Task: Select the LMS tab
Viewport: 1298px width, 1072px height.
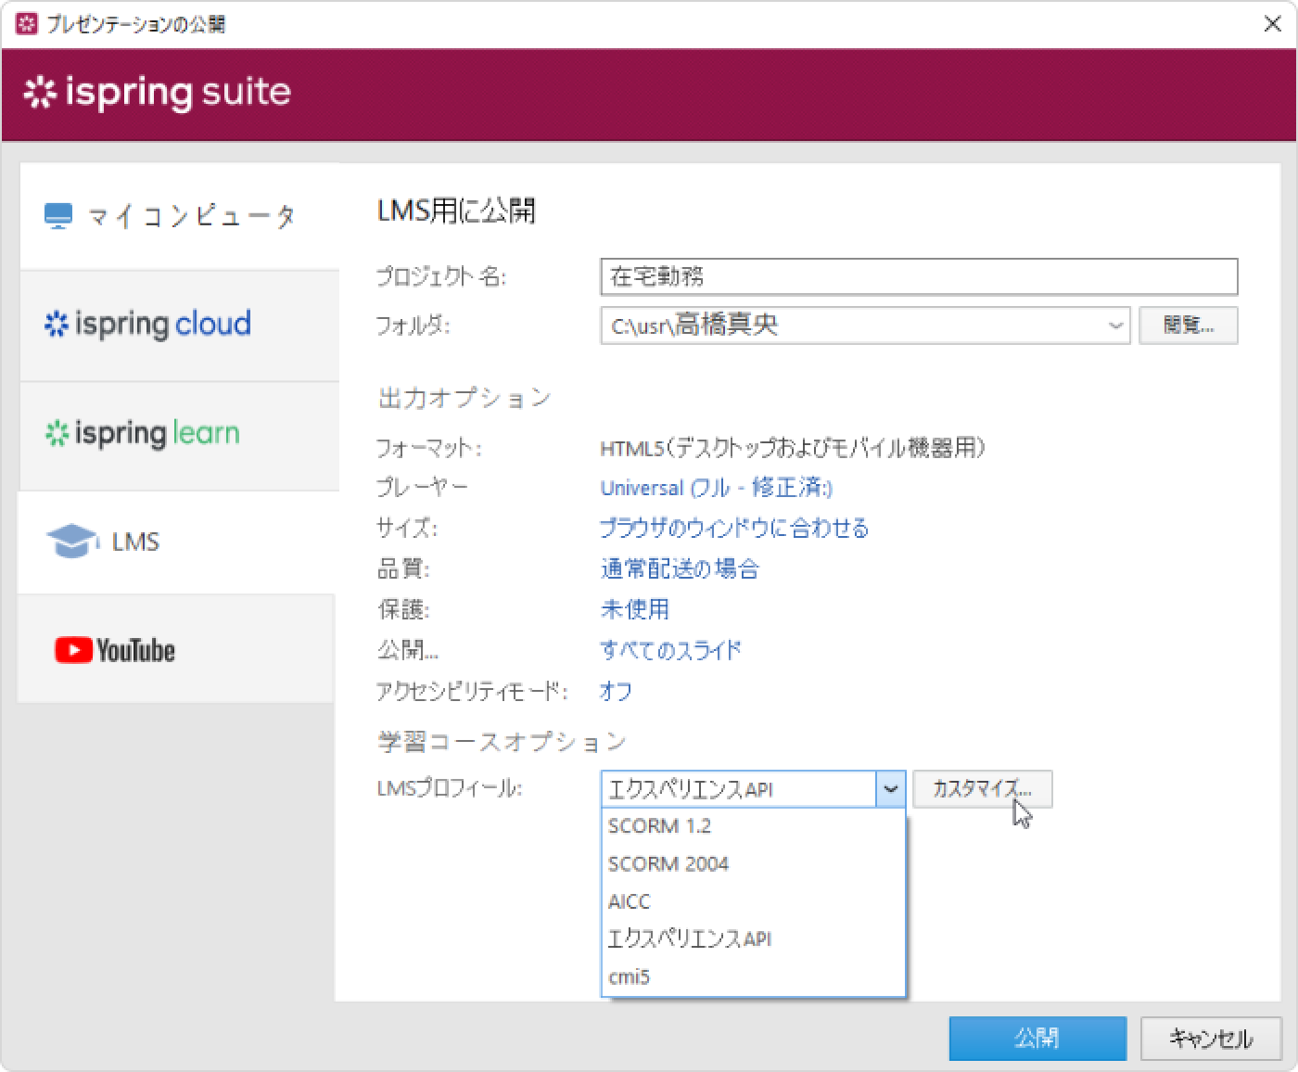Action: click(x=176, y=542)
